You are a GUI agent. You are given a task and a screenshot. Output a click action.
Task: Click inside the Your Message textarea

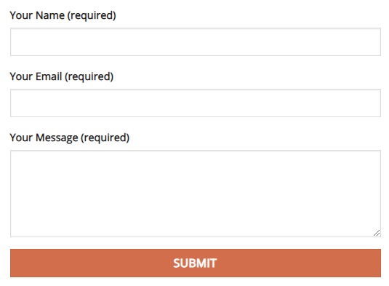(x=196, y=194)
